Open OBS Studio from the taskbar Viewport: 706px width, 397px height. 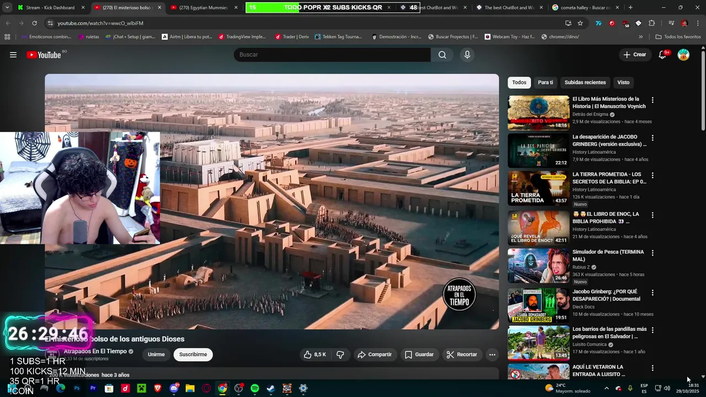[x=238, y=388]
